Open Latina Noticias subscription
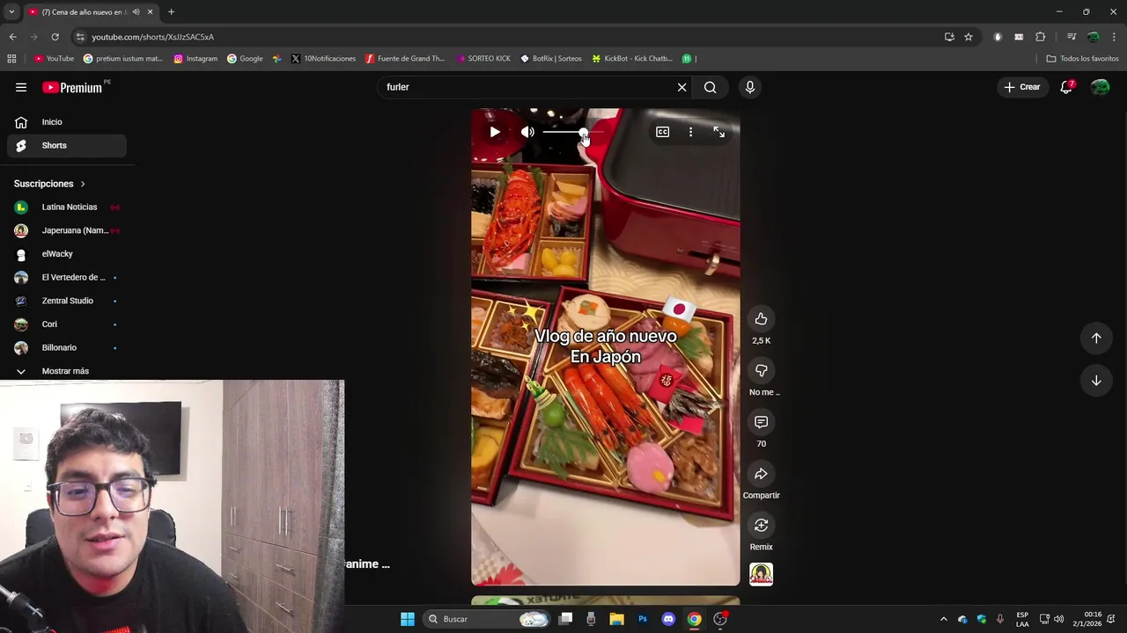Image resolution: width=1127 pixels, height=633 pixels. click(67, 207)
